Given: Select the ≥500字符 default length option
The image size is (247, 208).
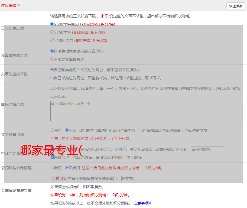Looking at the screenshot, I should click(x=52, y=24).
